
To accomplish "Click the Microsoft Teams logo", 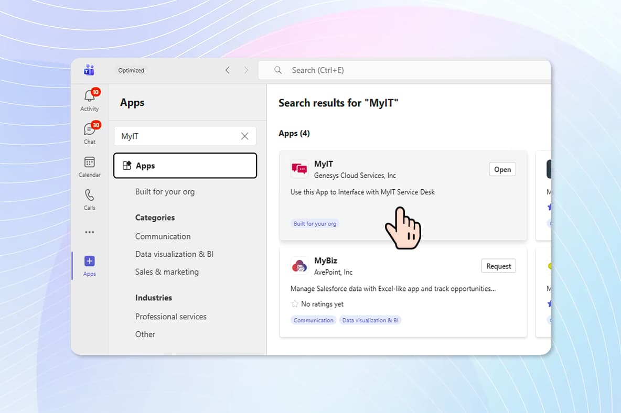I will tap(89, 70).
